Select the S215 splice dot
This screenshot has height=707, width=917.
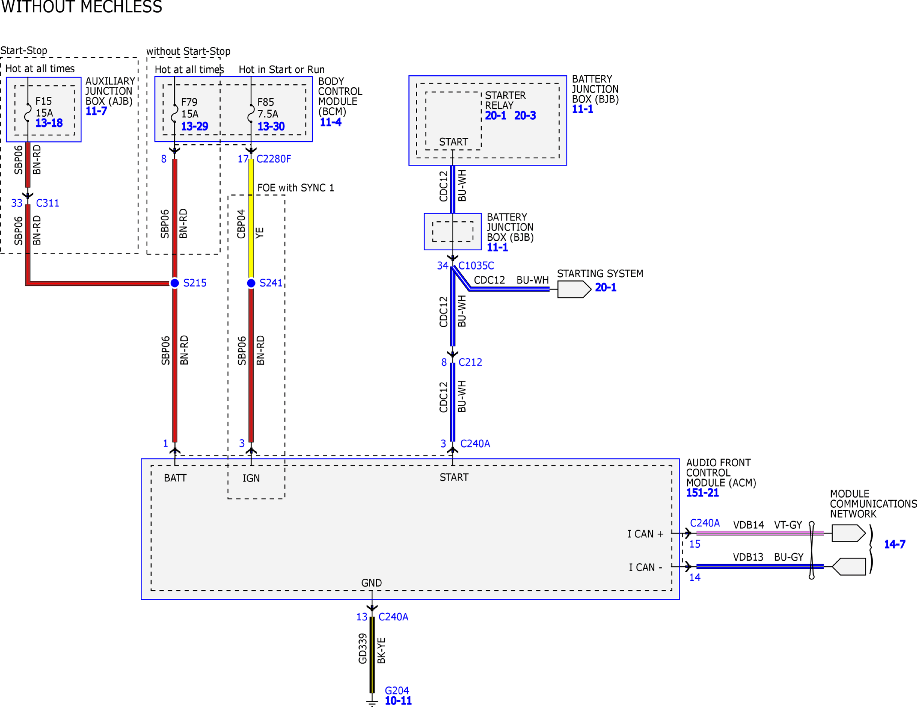point(175,283)
